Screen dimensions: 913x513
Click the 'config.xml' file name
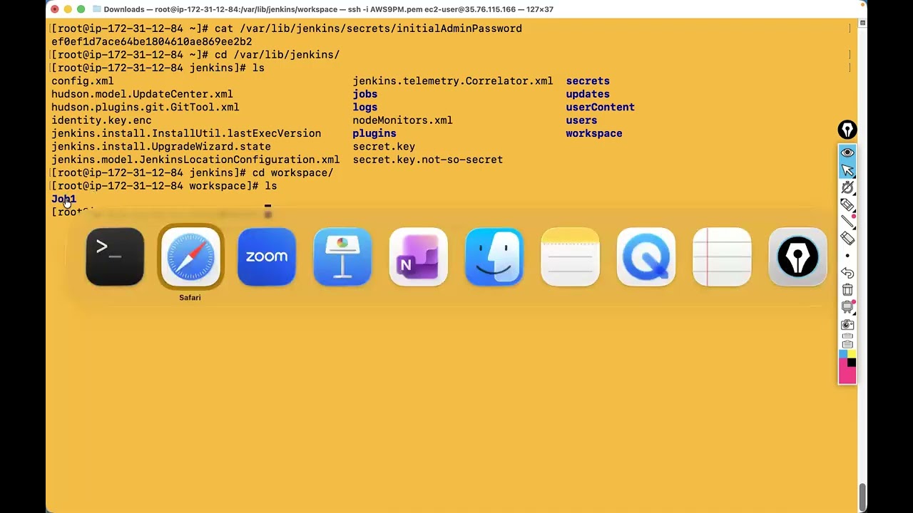pos(83,81)
